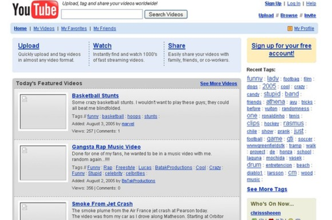Click Invite in the header
The image size is (332, 220).
[310, 16]
